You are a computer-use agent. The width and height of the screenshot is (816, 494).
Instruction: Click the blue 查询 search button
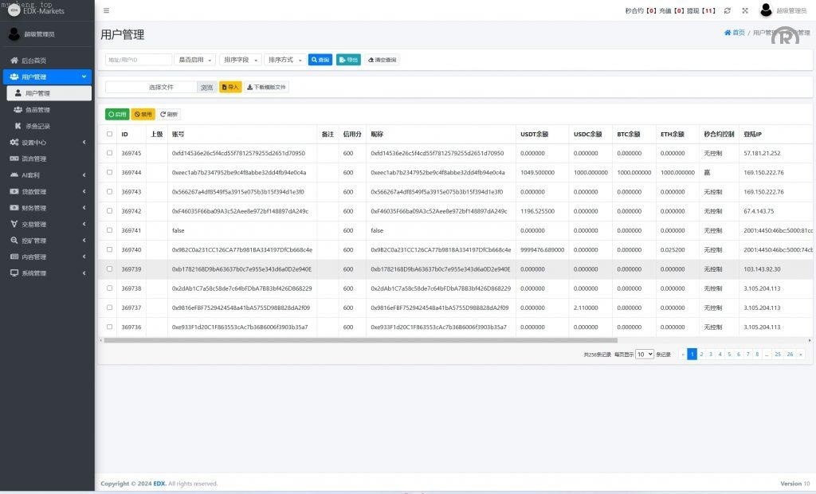(320, 60)
